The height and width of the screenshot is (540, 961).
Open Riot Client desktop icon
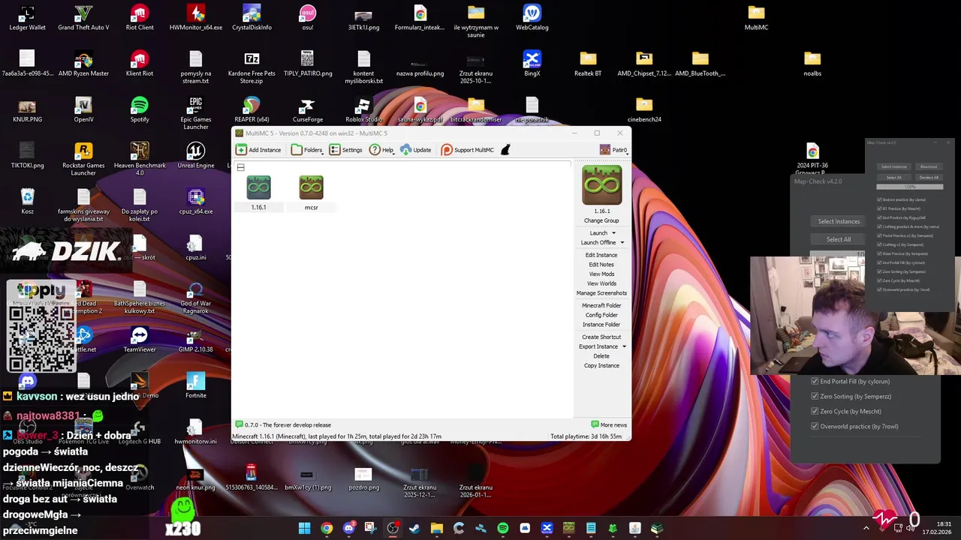click(x=140, y=13)
